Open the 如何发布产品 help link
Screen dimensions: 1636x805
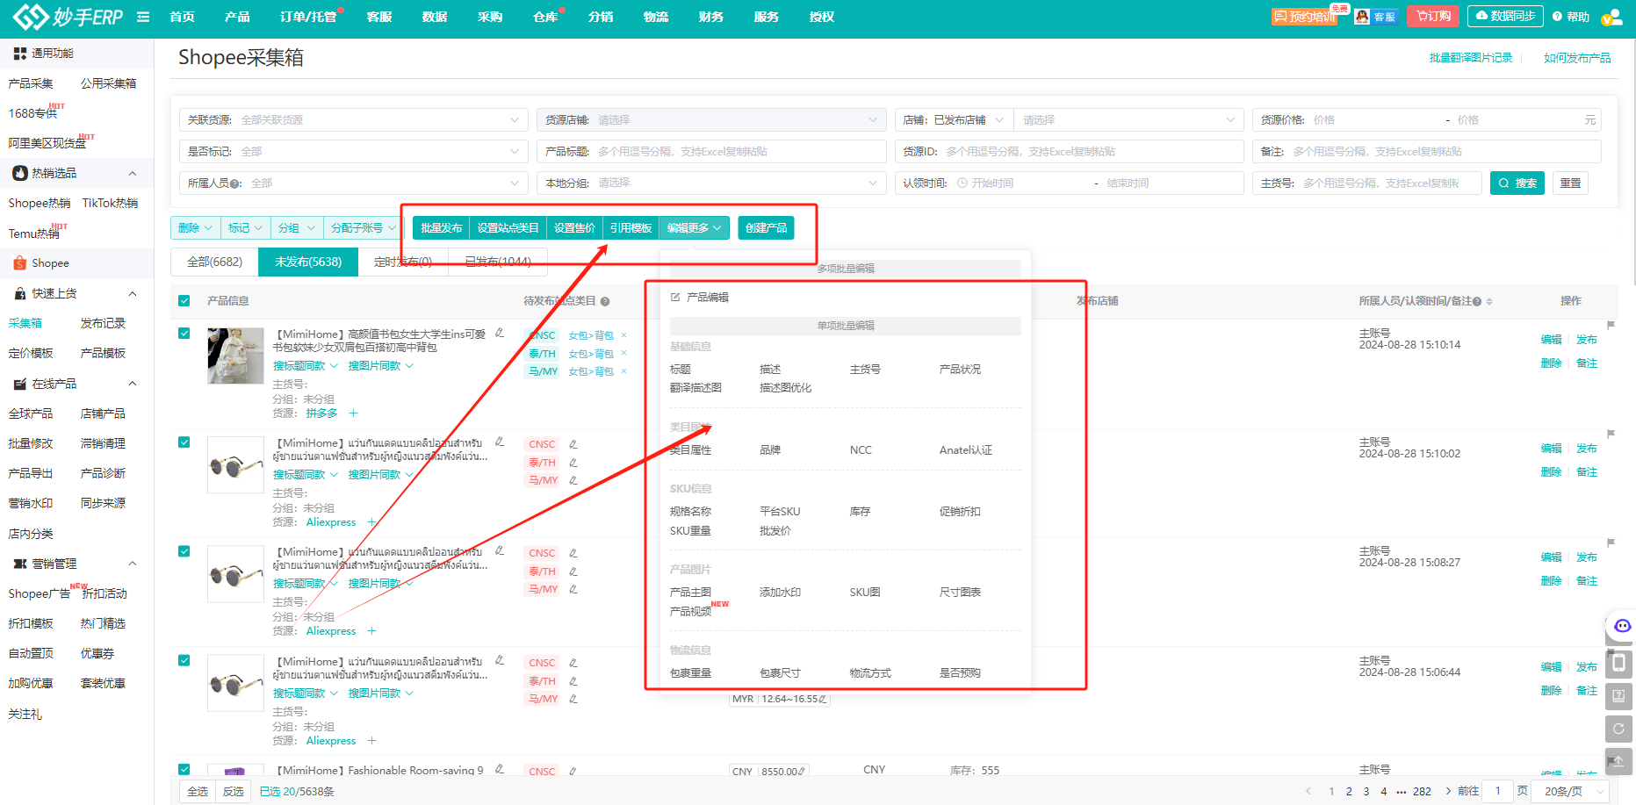pos(1577,58)
